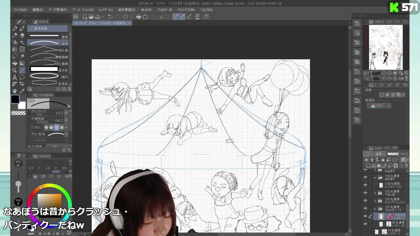This screenshot has width=420, height=236.
Task: Hide the まがまり folder layer
Action: [x=365, y=177]
